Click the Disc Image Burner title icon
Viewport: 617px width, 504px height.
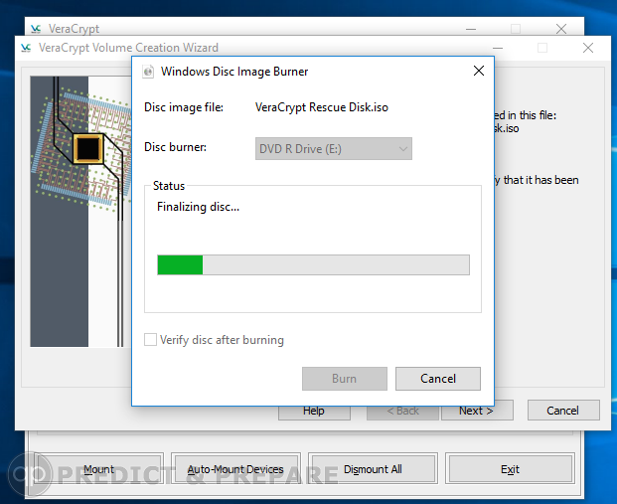(148, 72)
